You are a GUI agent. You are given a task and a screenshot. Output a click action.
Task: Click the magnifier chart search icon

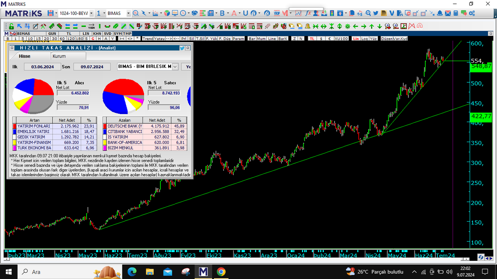pos(135,13)
